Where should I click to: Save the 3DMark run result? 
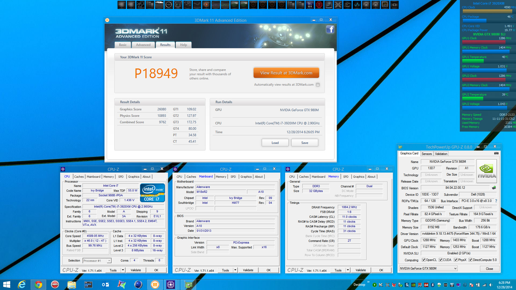(304, 143)
